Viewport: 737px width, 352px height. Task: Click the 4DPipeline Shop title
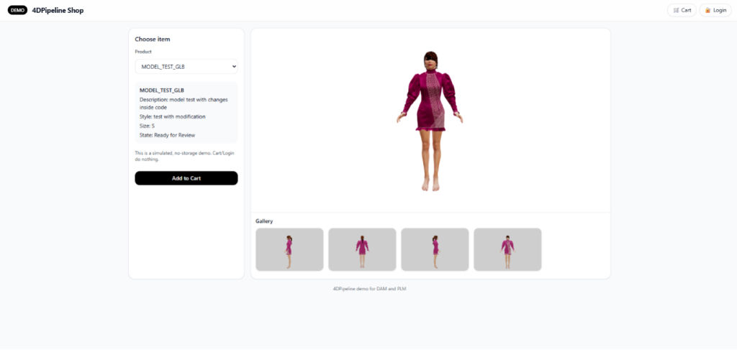(x=58, y=10)
